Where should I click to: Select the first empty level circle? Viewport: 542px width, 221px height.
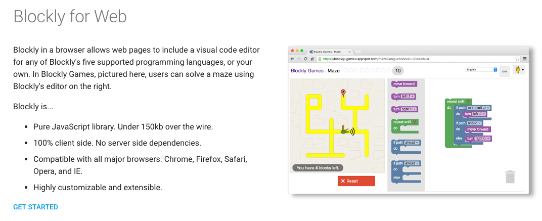coord(346,71)
